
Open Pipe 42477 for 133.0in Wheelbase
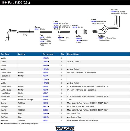pos(42,37)
